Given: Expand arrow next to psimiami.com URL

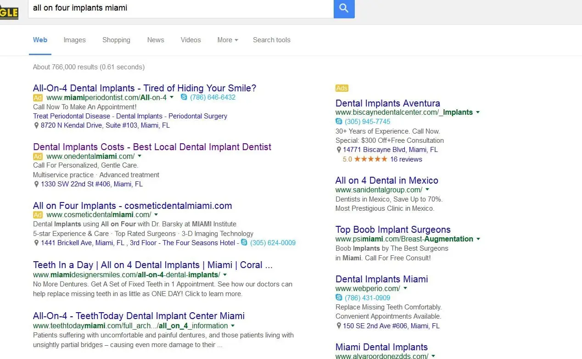Looking at the screenshot, I should [478, 239].
